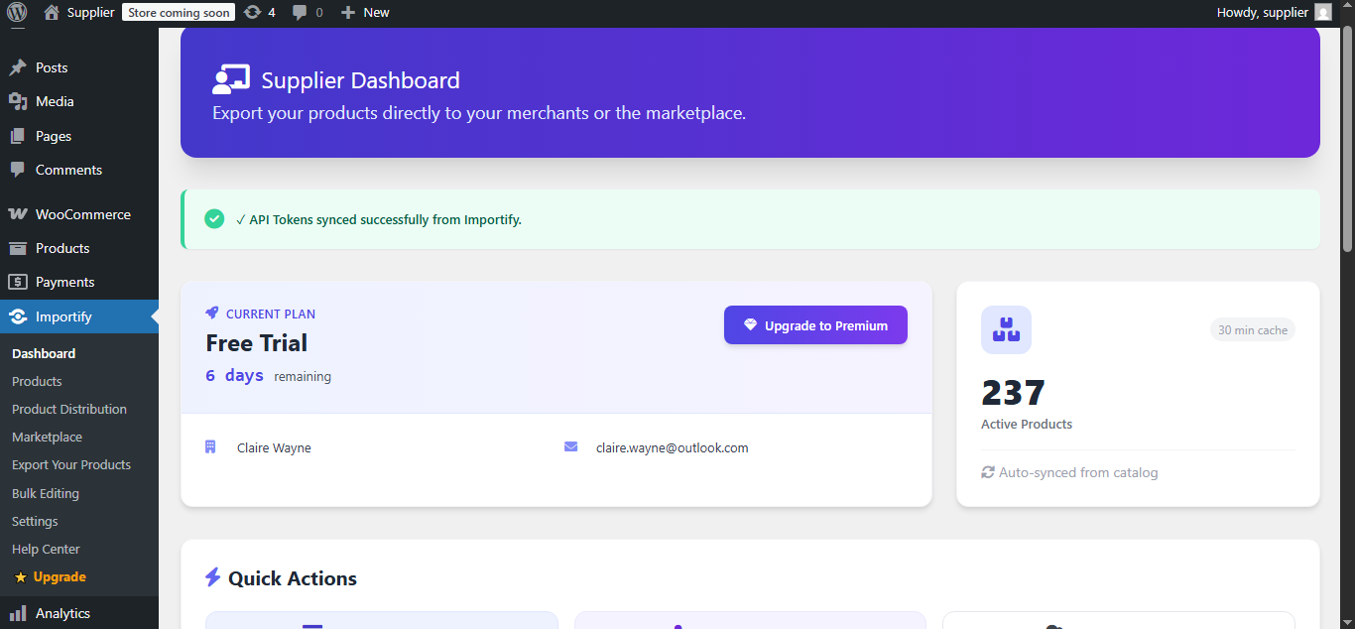Click the Importify eye icon in sidebar

[18, 316]
